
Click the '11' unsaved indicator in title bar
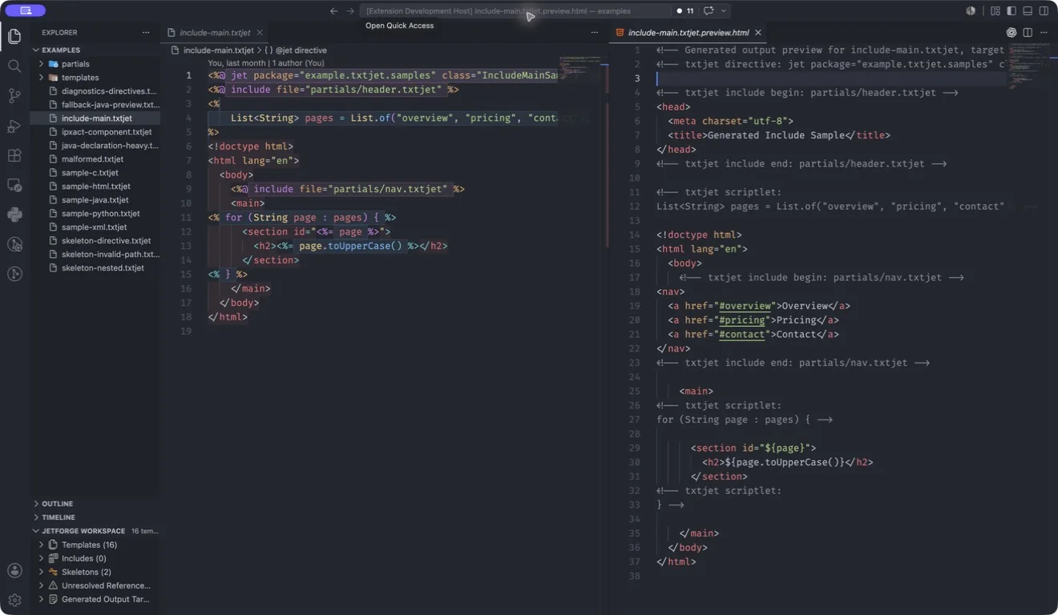click(685, 11)
